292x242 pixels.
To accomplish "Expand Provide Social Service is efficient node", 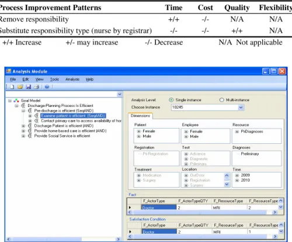I will (23, 136).
